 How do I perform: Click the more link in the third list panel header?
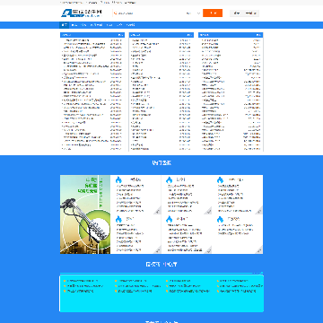pos(258,35)
